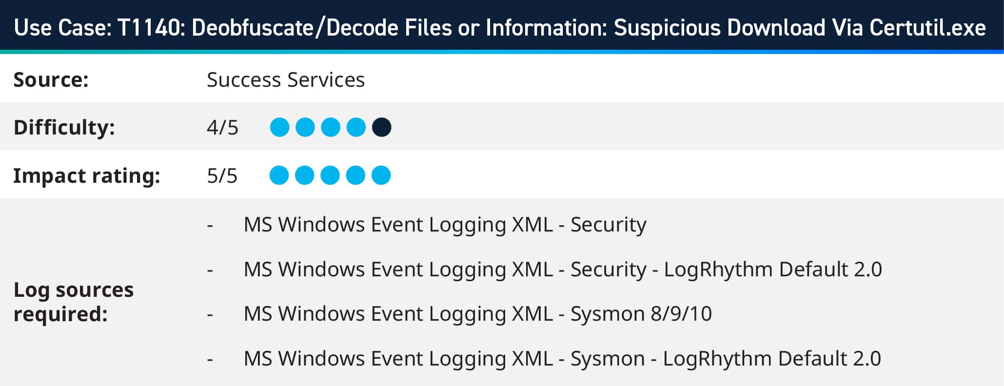Click the 4/5 difficulty score text
This screenshot has height=386, width=1004.
222,128
